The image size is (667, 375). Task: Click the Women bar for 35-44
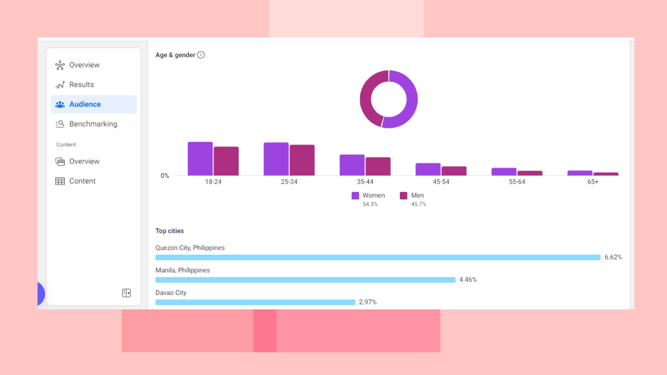pos(352,165)
